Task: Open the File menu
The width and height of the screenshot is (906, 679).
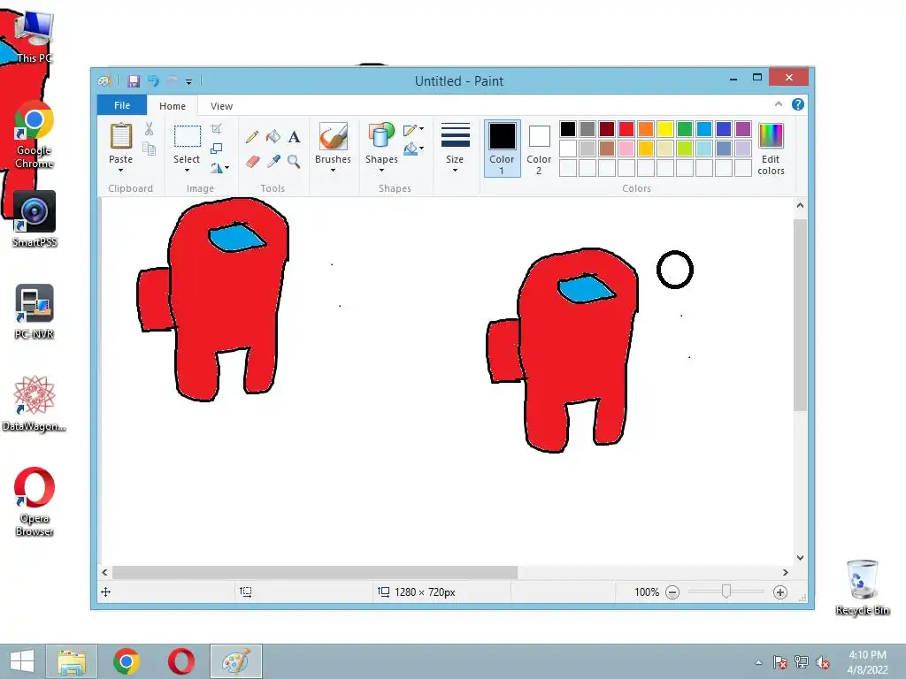Action: (x=122, y=105)
